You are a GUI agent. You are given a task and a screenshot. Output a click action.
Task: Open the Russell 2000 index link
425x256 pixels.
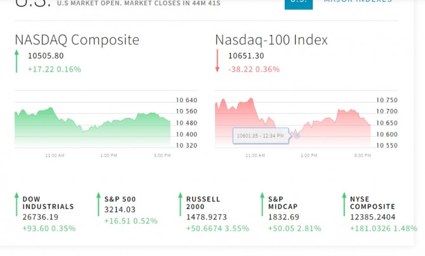coord(204,203)
